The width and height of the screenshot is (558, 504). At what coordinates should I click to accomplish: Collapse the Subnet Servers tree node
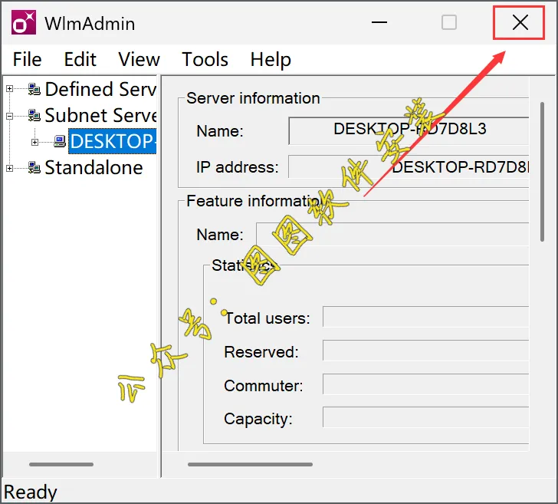click(10, 116)
